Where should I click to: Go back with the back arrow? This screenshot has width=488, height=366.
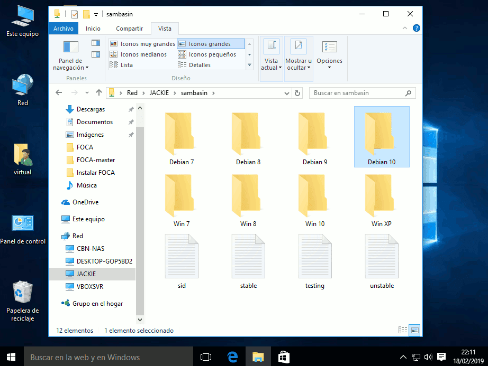coord(59,92)
